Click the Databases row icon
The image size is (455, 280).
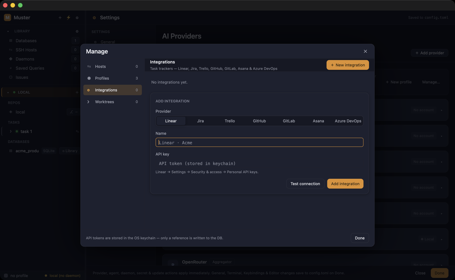[x=11, y=41]
